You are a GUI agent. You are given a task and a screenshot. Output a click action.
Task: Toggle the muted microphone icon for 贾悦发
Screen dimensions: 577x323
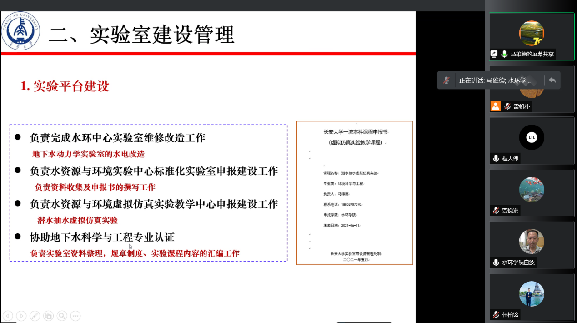(496, 211)
